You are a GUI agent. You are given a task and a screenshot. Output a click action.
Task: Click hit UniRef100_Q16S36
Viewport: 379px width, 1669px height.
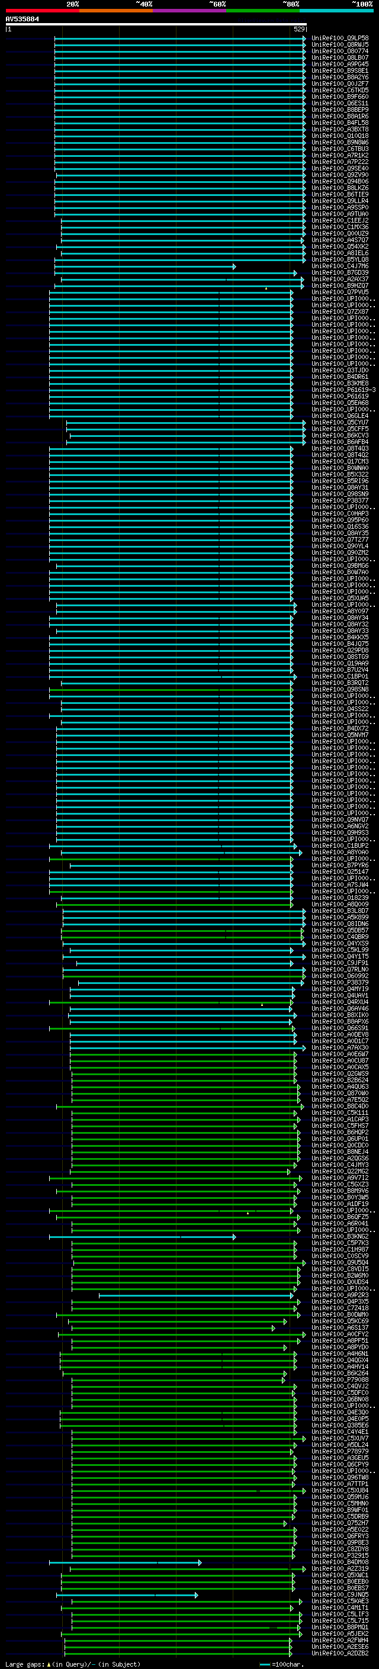pyautogui.click(x=340, y=526)
